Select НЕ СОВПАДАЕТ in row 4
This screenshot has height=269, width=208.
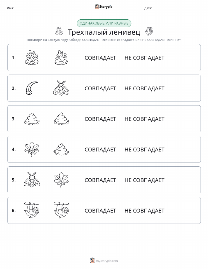pyautogui.click(x=144, y=149)
